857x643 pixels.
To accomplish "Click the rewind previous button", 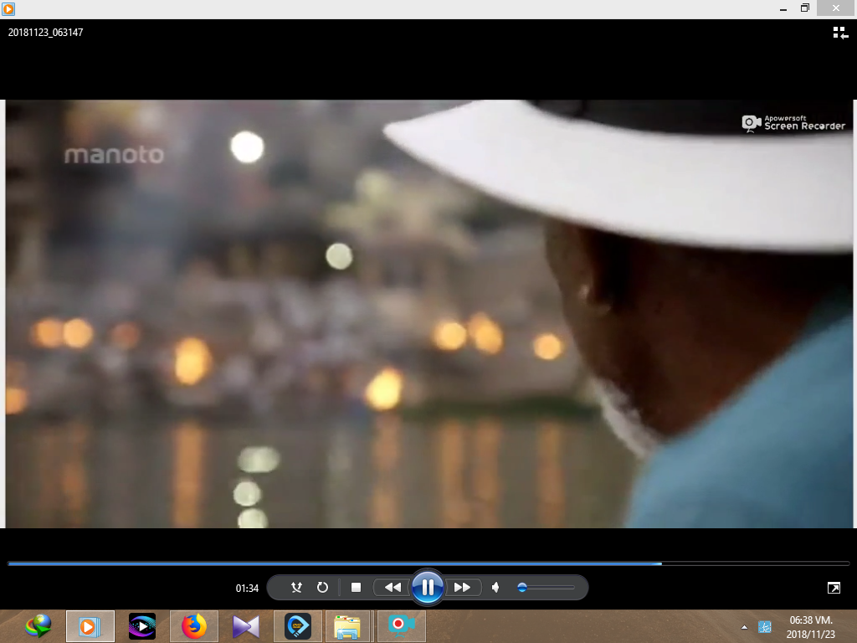I will (x=393, y=587).
